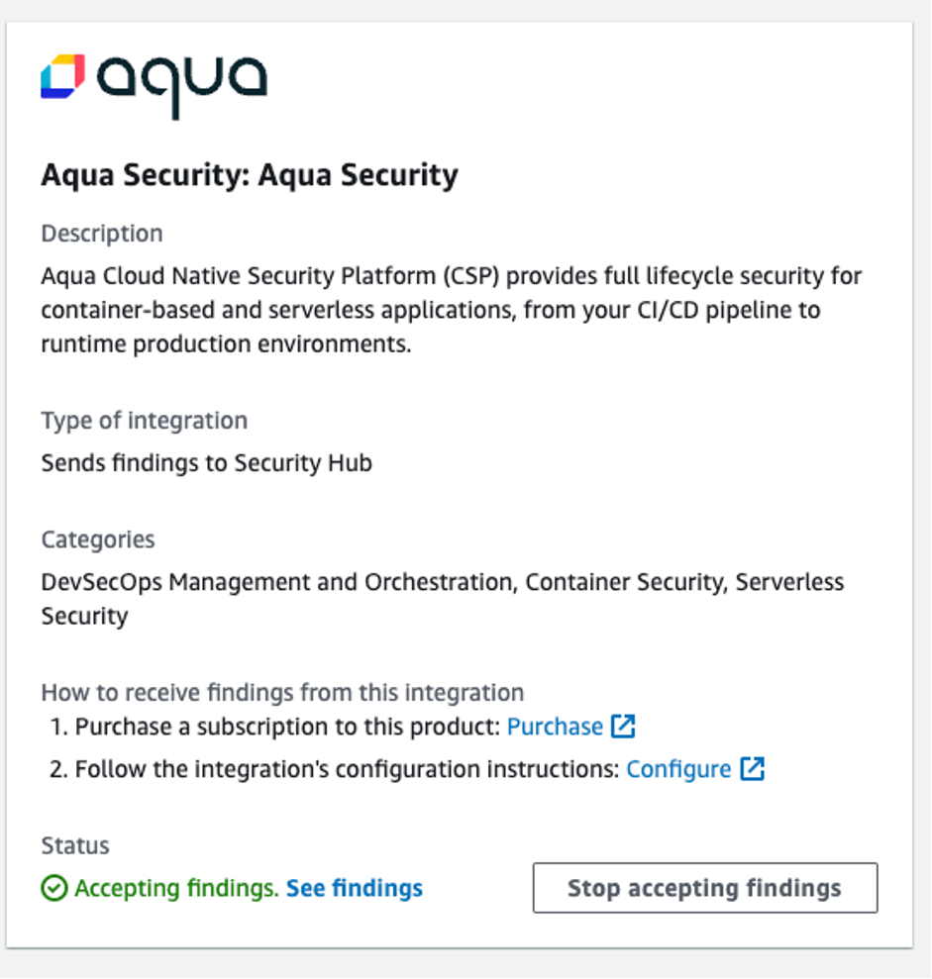Click the Type of integration label
The height and width of the screenshot is (979, 932).
pos(143,420)
